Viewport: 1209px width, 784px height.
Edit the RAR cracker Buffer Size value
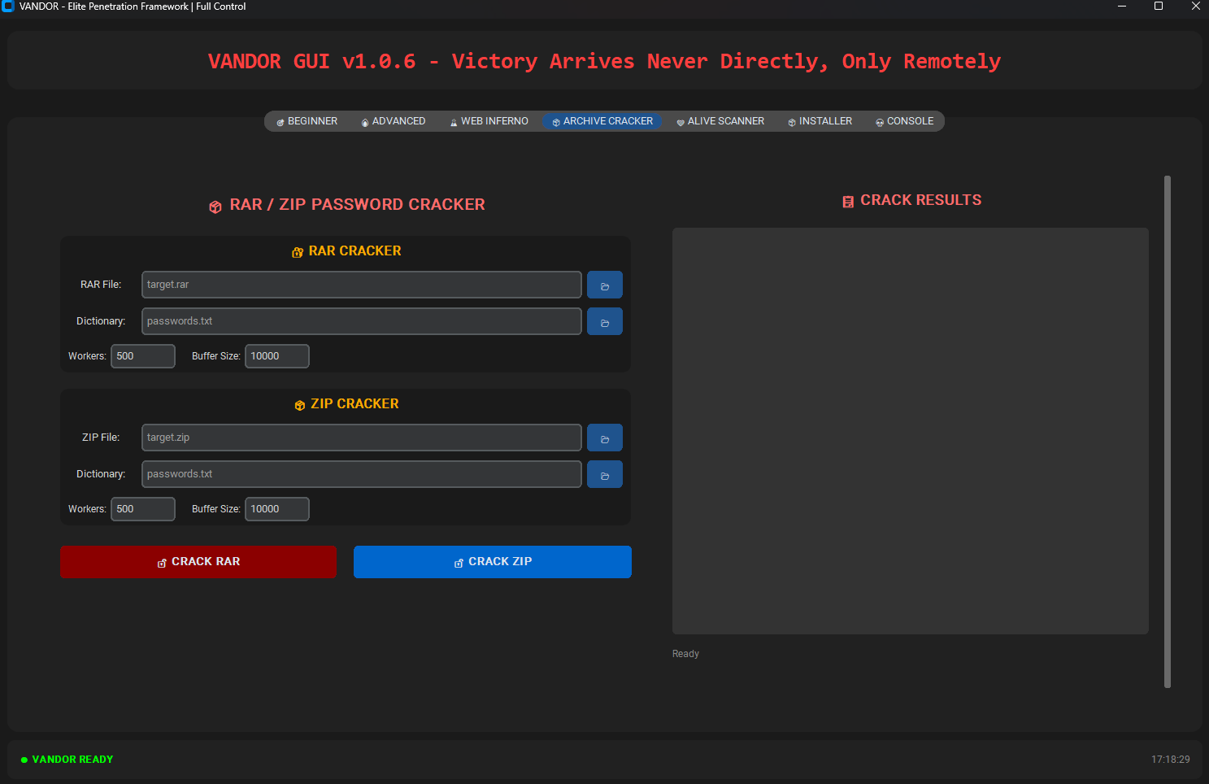point(277,356)
